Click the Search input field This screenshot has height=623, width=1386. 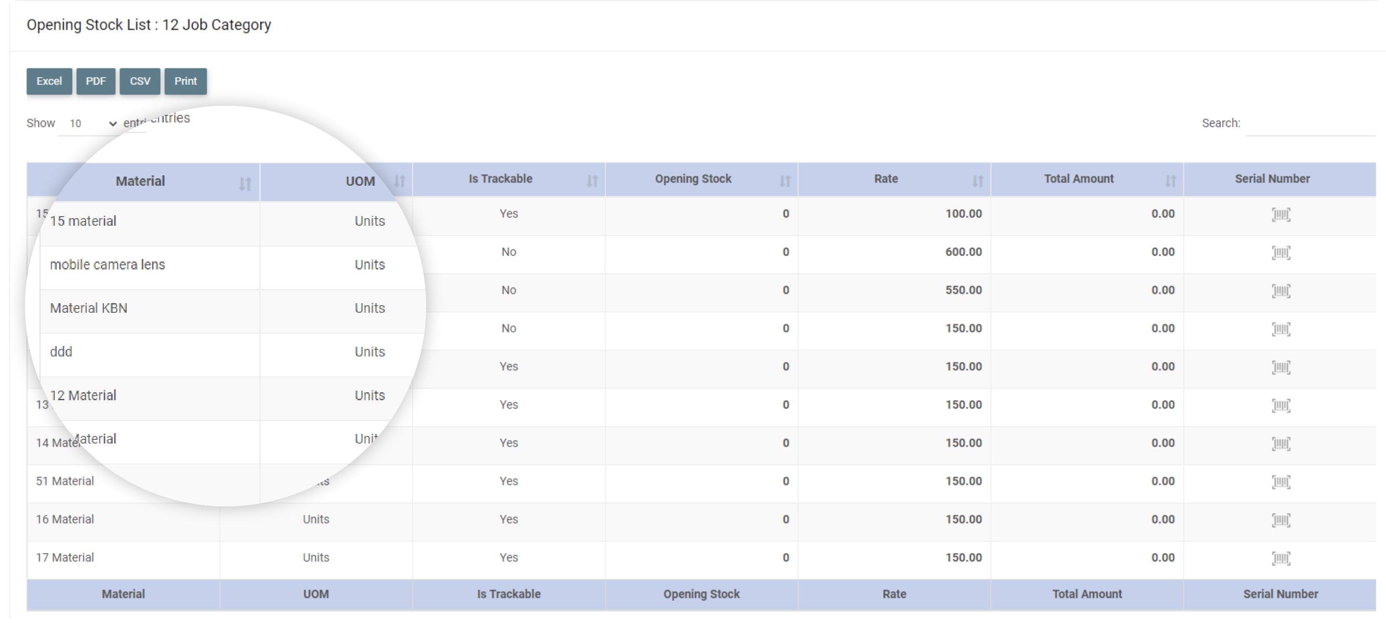coord(1310,124)
